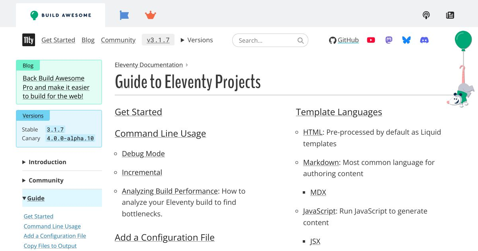Screen dimensions: 478x251
Task: Open Blog in top navigation
Action: coord(88,40)
